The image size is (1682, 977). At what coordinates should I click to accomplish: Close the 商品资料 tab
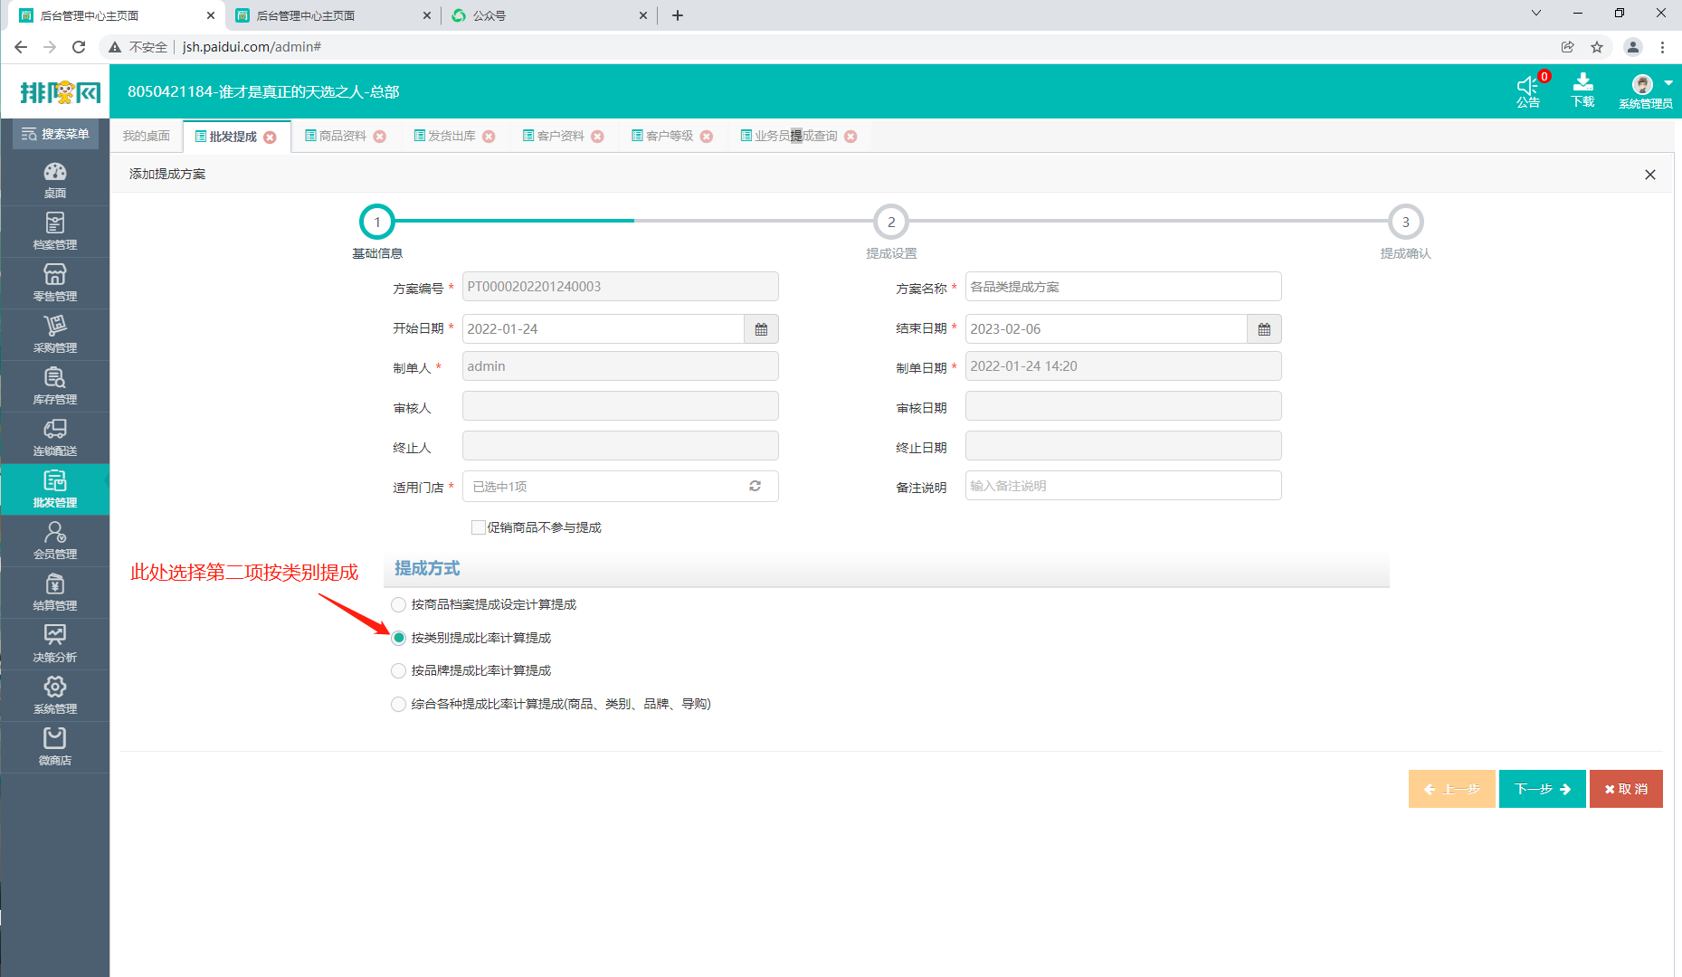[380, 137]
